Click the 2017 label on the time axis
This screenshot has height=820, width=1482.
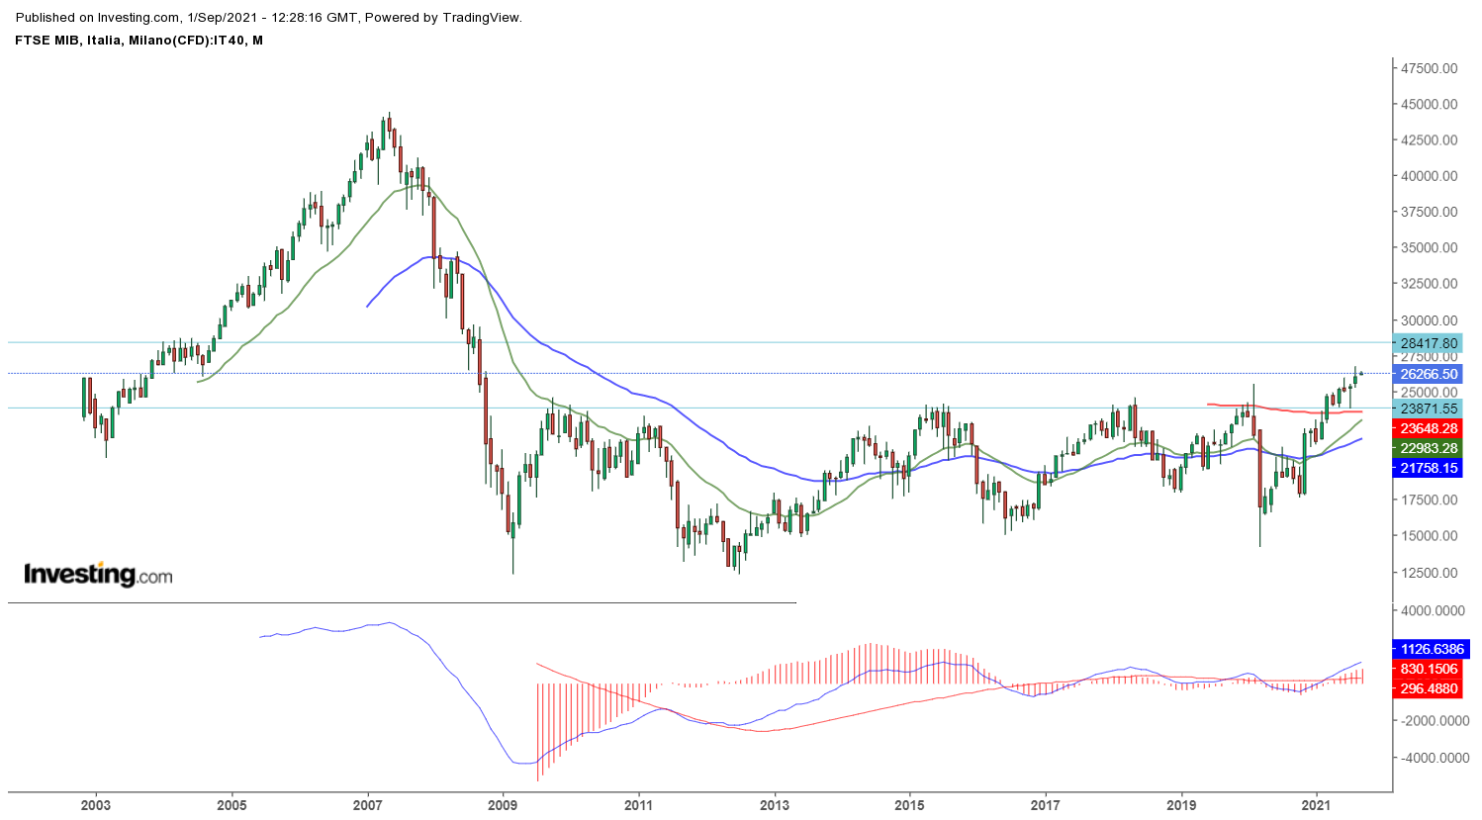click(1046, 804)
